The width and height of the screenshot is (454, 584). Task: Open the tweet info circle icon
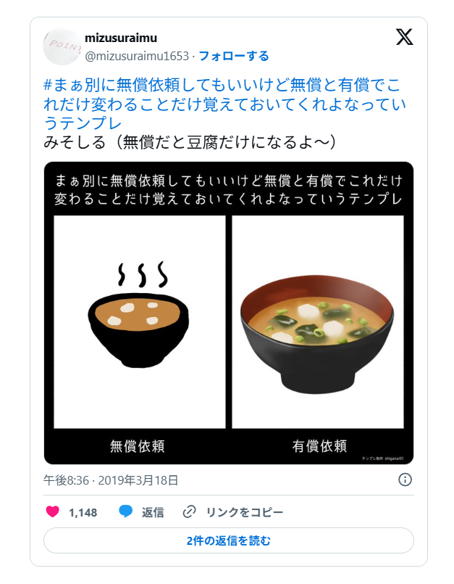(x=405, y=480)
